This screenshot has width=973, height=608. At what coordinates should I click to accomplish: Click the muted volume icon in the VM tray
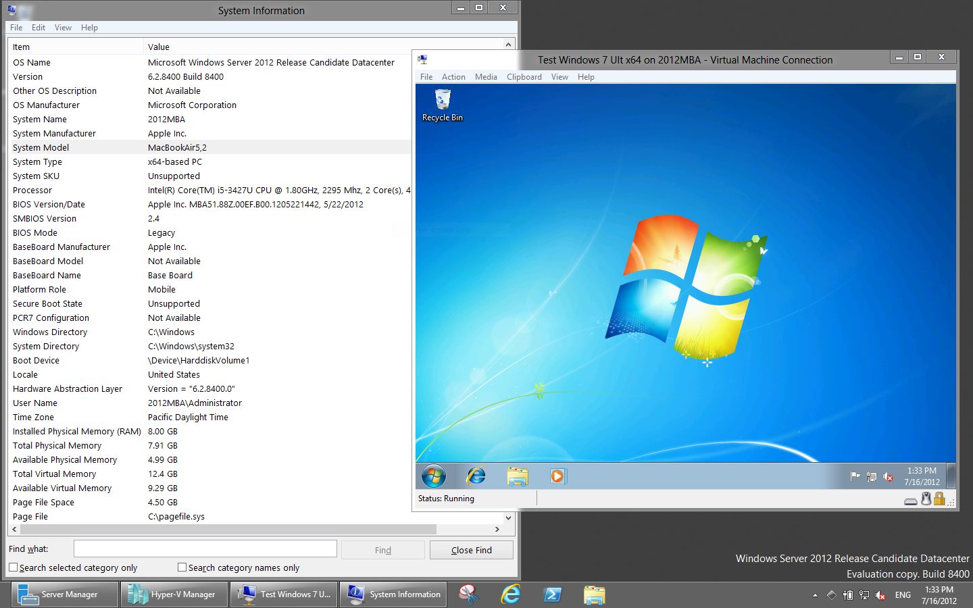[889, 477]
